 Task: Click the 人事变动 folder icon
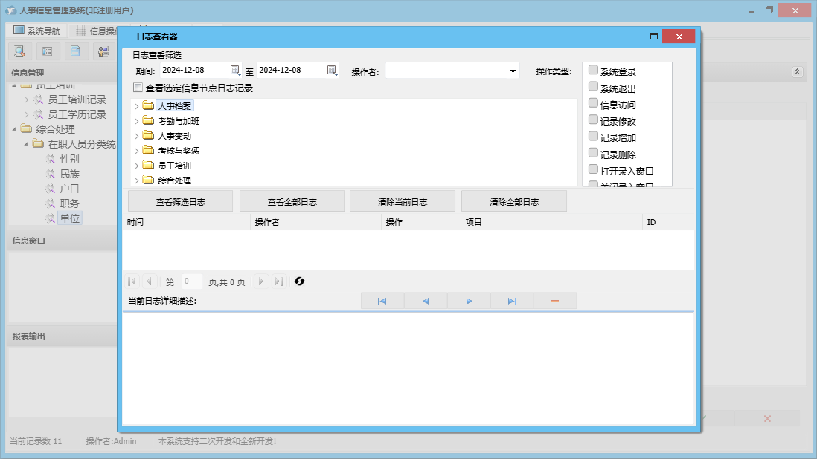149,136
